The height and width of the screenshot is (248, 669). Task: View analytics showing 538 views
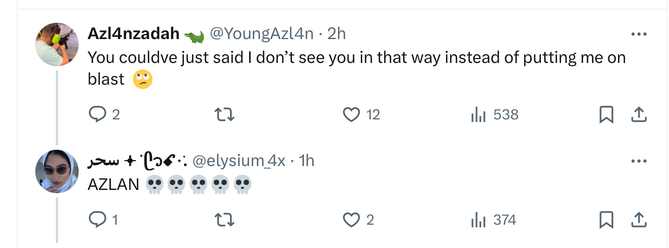coord(477,115)
